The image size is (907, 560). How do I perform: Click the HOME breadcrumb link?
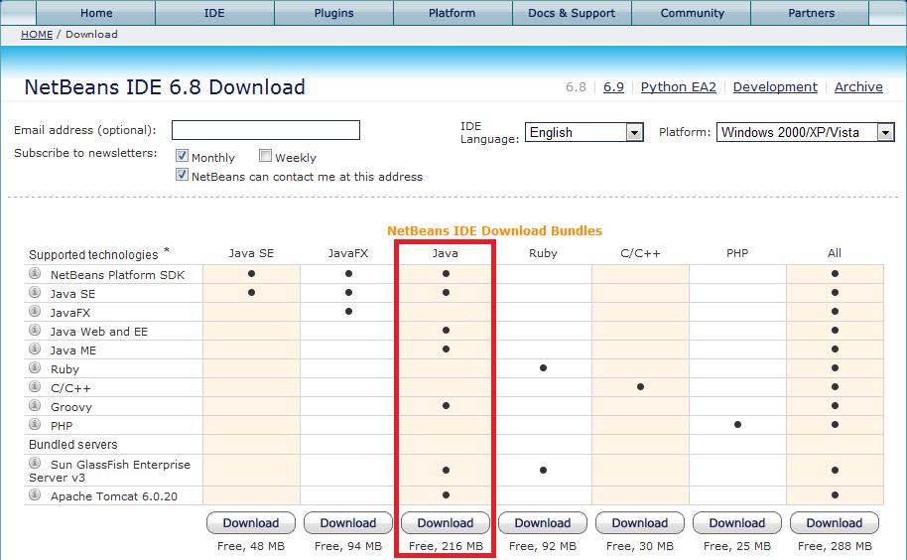click(37, 35)
